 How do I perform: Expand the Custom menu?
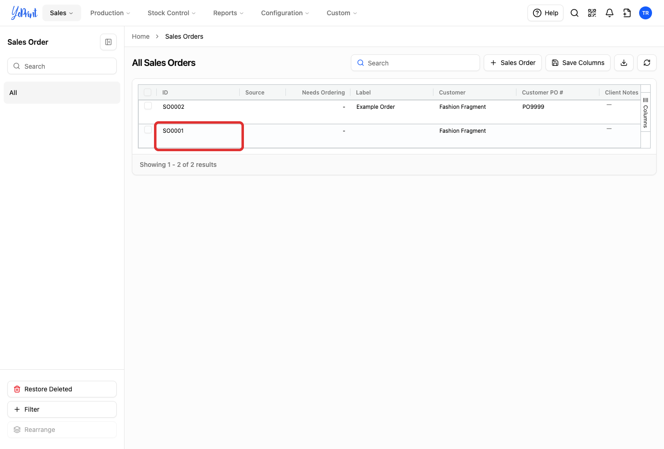click(x=342, y=13)
